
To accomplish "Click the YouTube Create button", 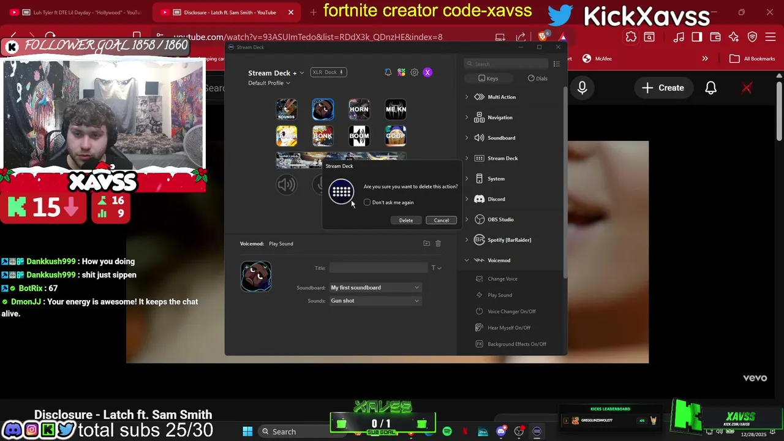I will tap(663, 88).
